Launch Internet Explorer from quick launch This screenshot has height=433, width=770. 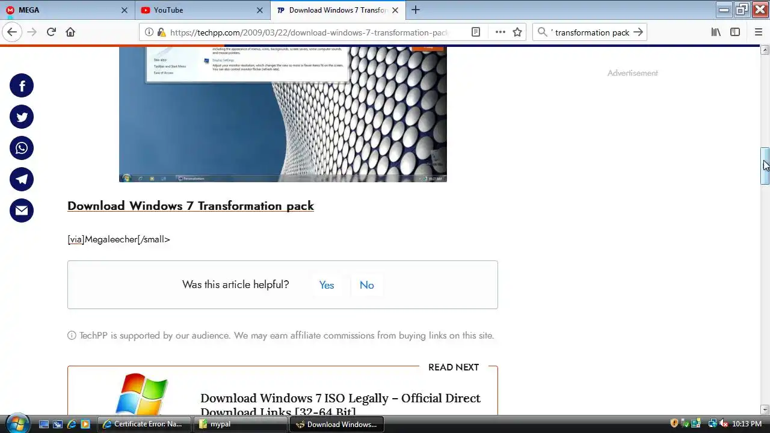(72, 424)
